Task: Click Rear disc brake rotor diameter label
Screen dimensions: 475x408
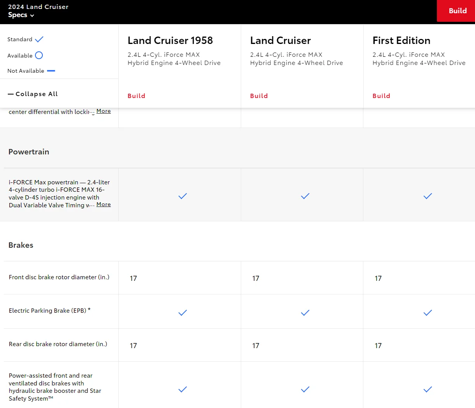Action: [58, 344]
